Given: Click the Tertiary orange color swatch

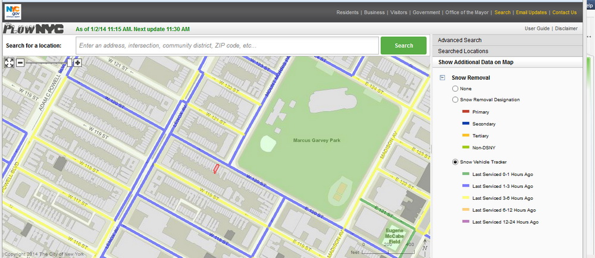Looking at the screenshot, I should pyautogui.click(x=466, y=136).
